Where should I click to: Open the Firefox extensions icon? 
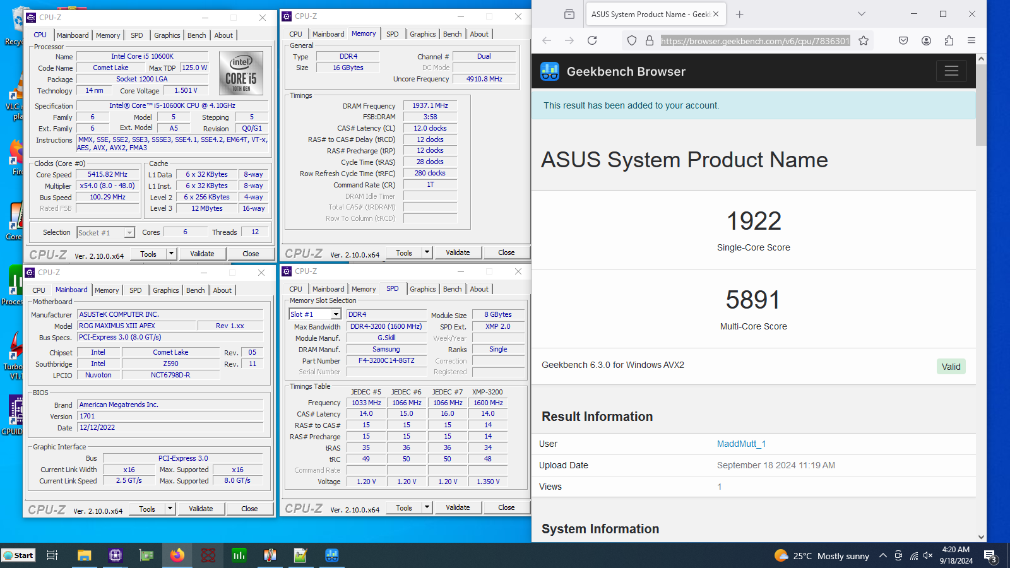[x=949, y=40]
